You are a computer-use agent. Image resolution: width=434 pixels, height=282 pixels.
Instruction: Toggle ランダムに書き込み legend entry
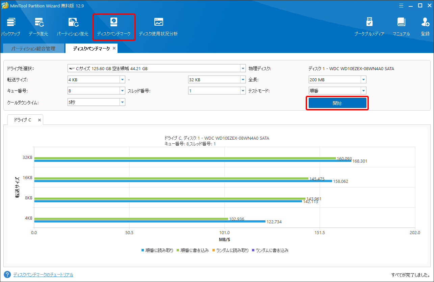pyautogui.click(x=271, y=250)
